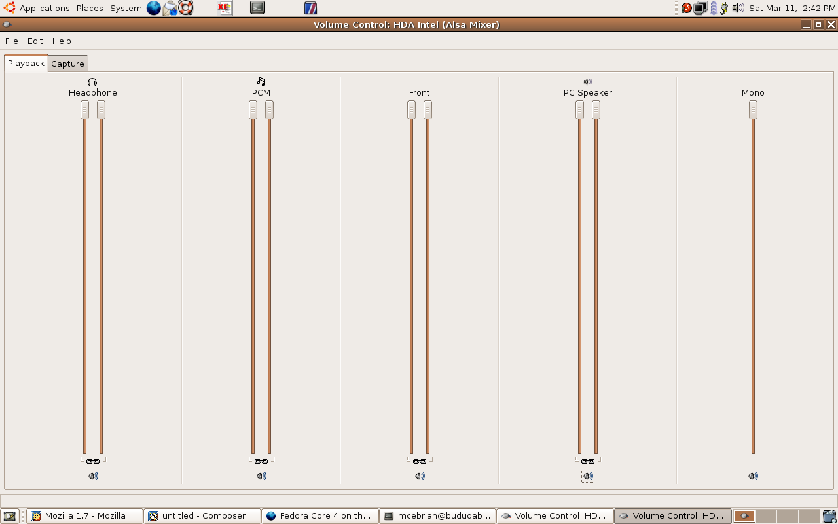Mute the Front channel
The image size is (838, 524).
click(x=420, y=476)
